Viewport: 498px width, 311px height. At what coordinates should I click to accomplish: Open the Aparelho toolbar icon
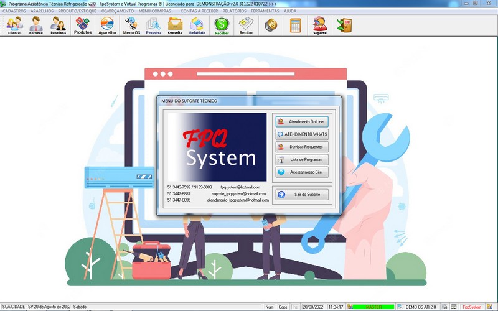107,26
